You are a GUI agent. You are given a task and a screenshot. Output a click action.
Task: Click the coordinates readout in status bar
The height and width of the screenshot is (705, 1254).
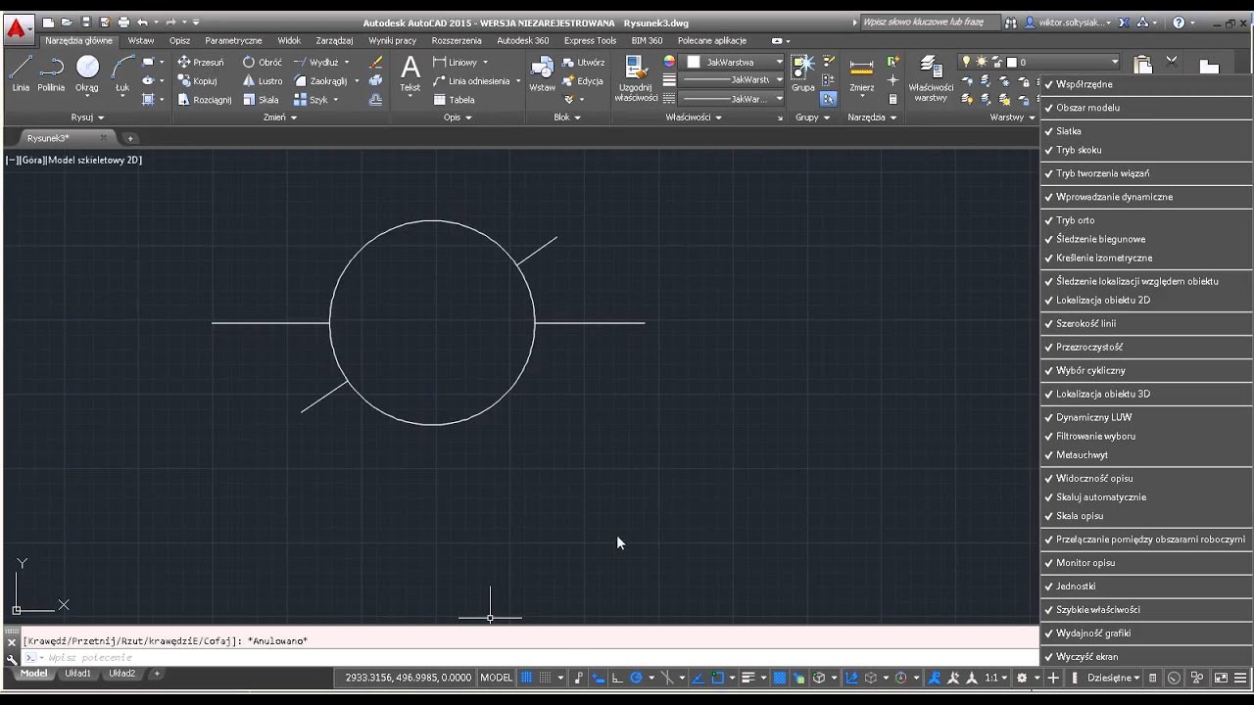(x=409, y=677)
